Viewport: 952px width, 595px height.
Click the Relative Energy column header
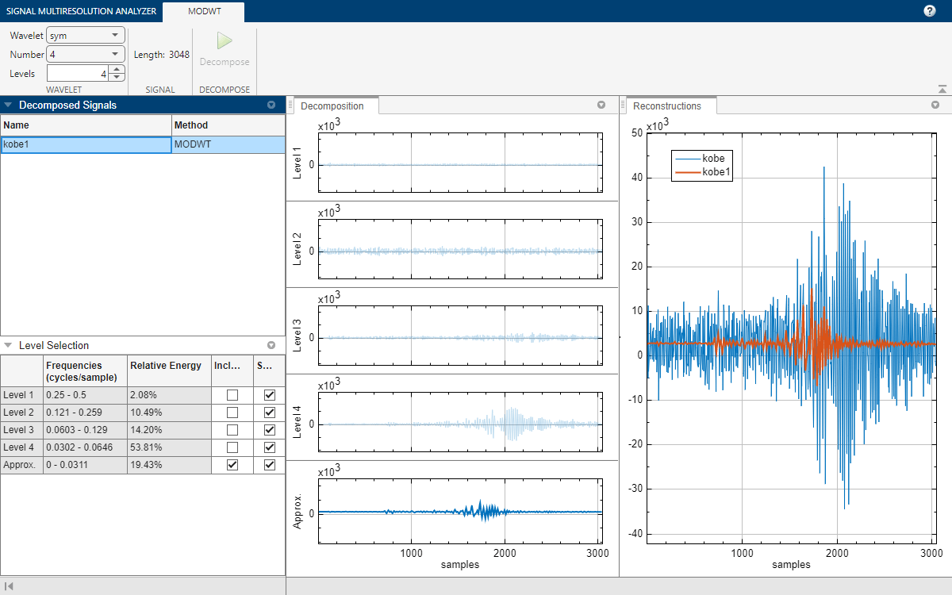pos(169,371)
